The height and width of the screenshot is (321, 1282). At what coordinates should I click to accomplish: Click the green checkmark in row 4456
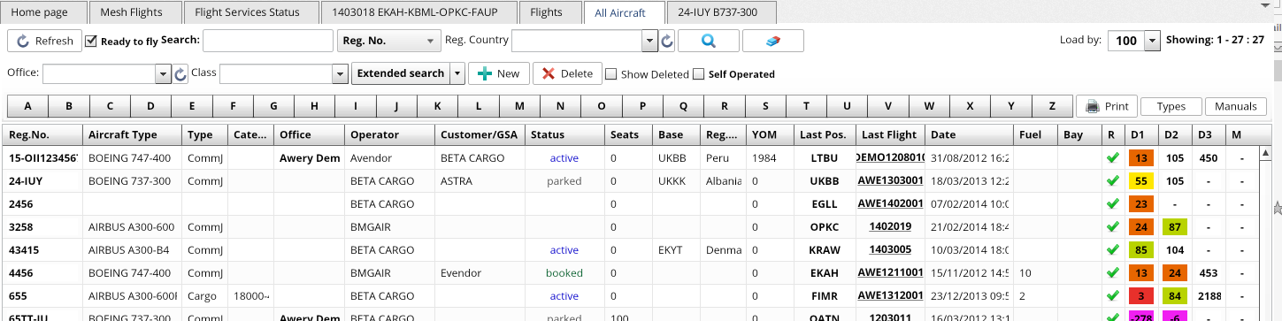click(1112, 272)
